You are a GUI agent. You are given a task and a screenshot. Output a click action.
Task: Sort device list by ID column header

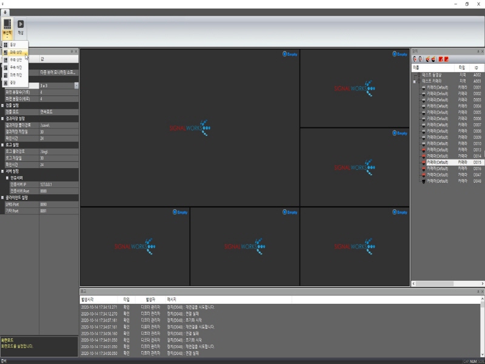point(477,68)
